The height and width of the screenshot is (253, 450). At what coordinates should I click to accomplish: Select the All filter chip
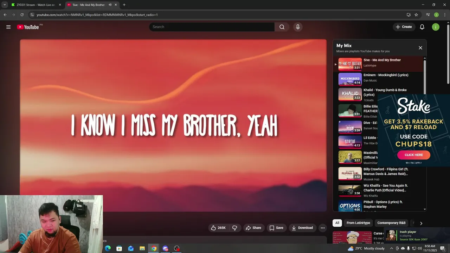[x=337, y=223]
